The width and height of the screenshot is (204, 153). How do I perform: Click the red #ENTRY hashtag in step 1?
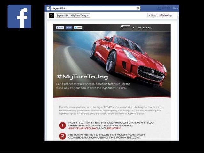click(x=114, y=128)
